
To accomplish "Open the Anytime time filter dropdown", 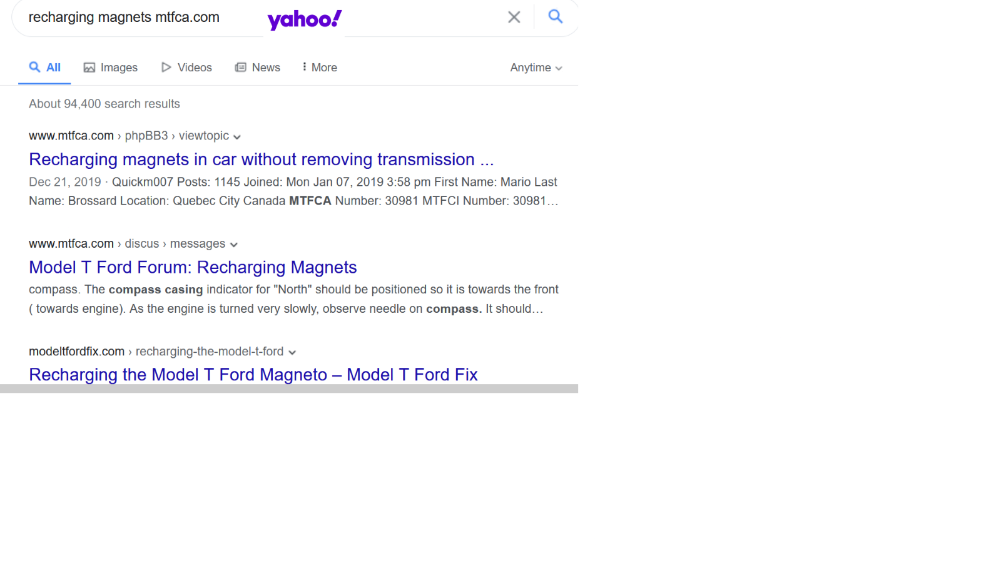I will tap(536, 68).
